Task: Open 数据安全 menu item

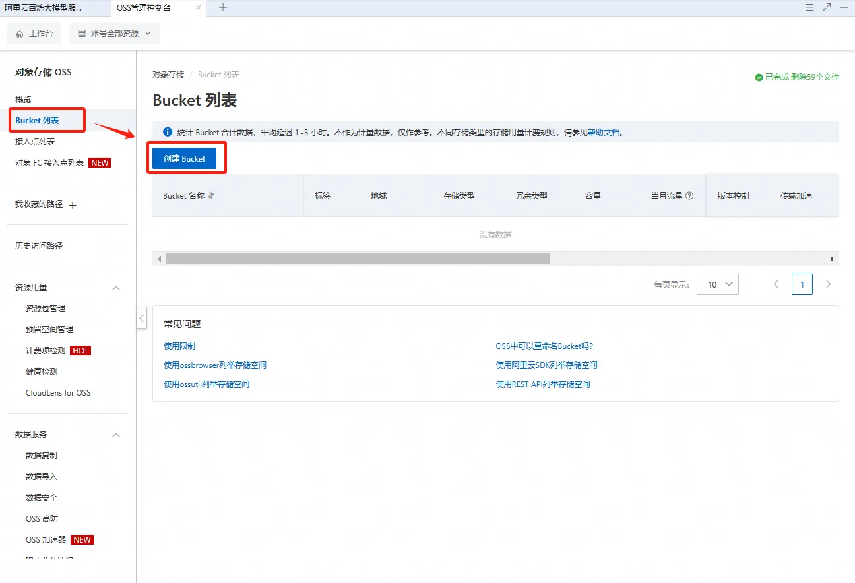Action: [x=42, y=498]
